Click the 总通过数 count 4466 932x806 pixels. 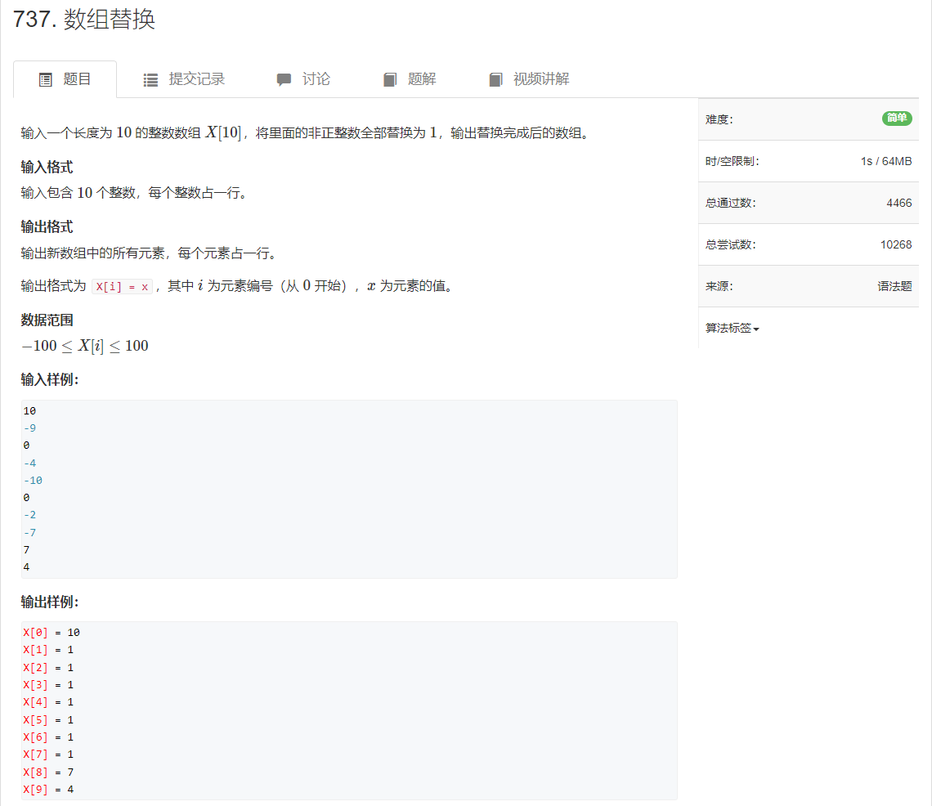tap(900, 203)
